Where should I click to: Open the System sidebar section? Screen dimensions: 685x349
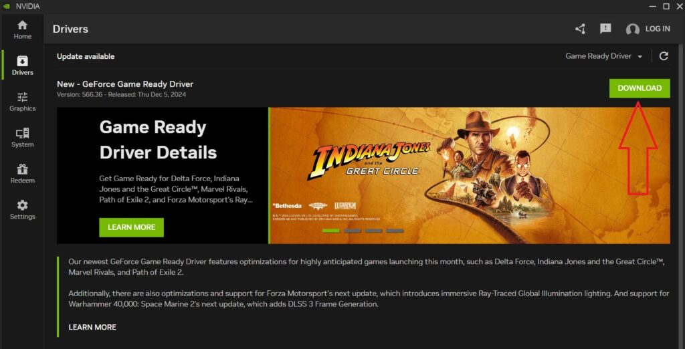[22, 138]
